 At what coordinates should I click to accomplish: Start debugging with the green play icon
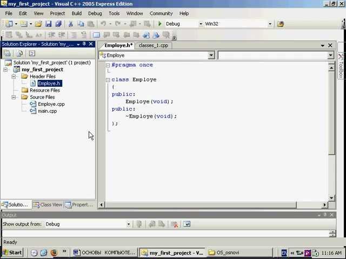point(160,24)
